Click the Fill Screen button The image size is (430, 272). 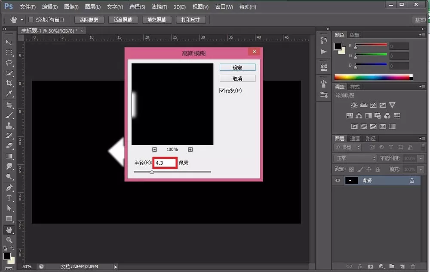(157, 20)
